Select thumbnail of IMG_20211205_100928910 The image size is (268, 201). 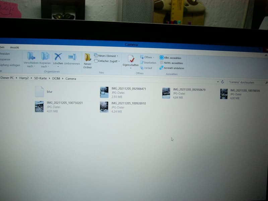point(104,107)
